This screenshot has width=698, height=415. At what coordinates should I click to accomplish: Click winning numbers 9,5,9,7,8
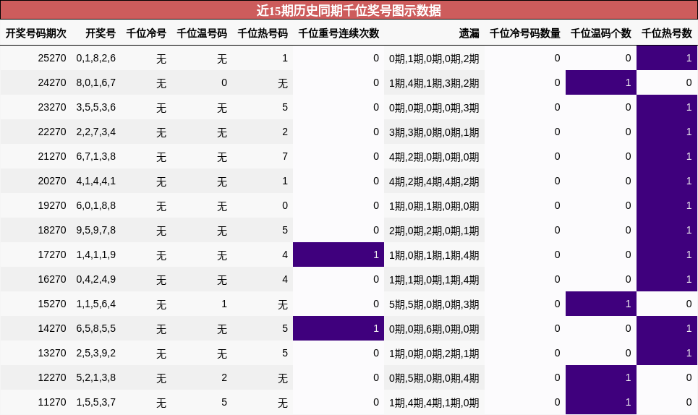pyautogui.click(x=95, y=231)
